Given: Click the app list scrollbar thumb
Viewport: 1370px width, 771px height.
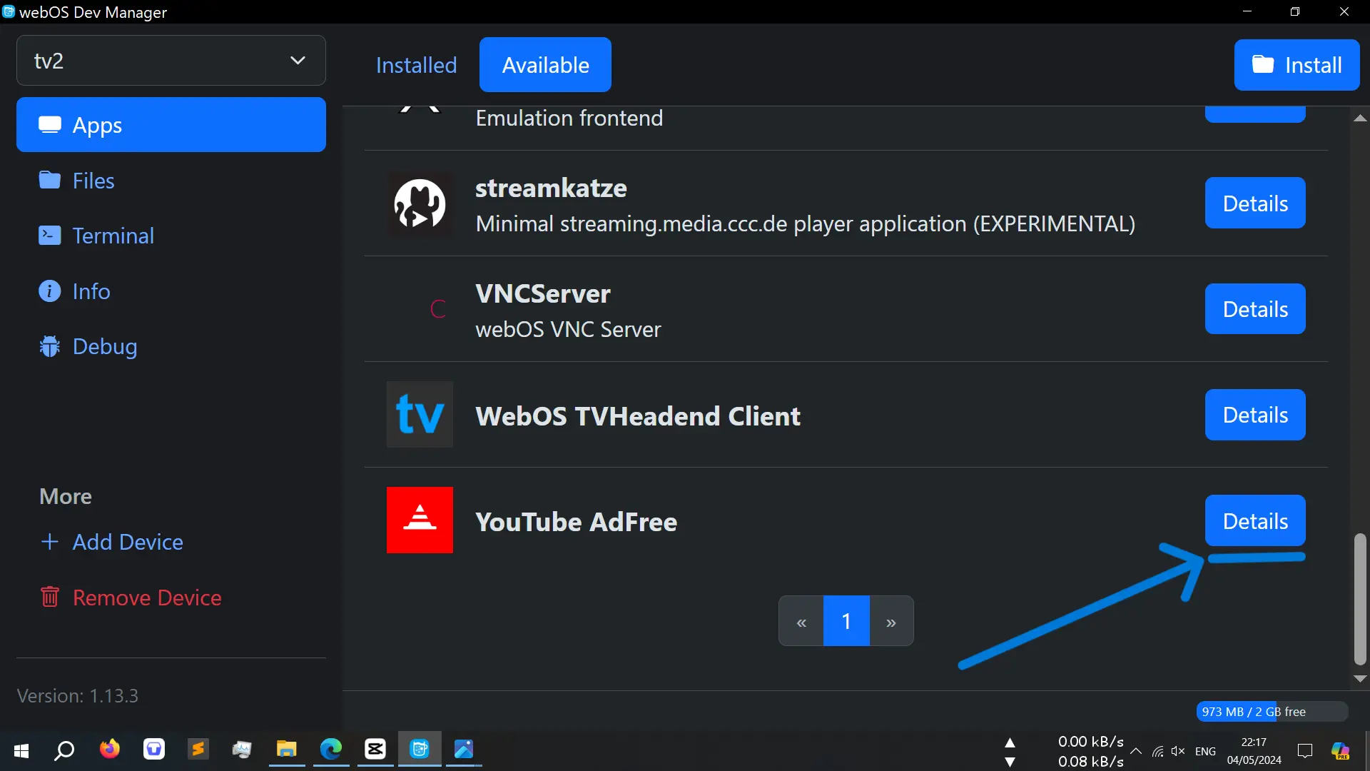Looking at the screenshot, I should pyautogui.click(x=1360, y=600).
